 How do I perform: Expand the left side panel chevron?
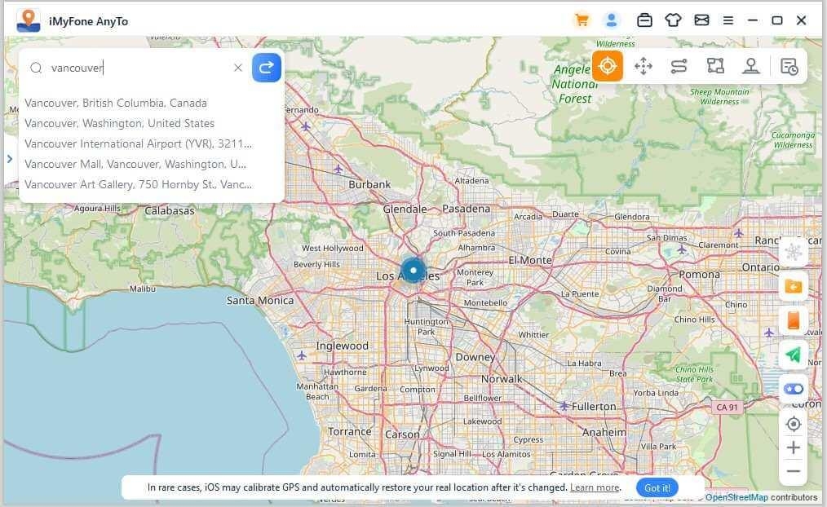pyautogui.click(x=10, y=159)
